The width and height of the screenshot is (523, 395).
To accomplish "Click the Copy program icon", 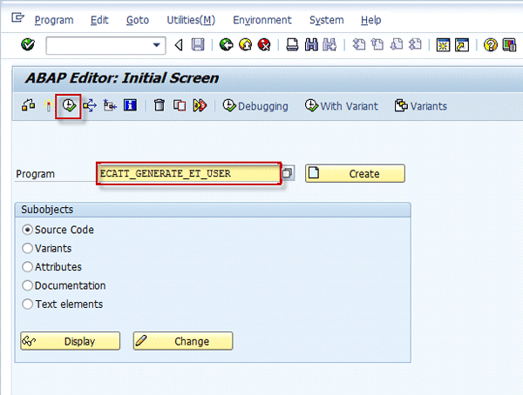I will 180,105.
